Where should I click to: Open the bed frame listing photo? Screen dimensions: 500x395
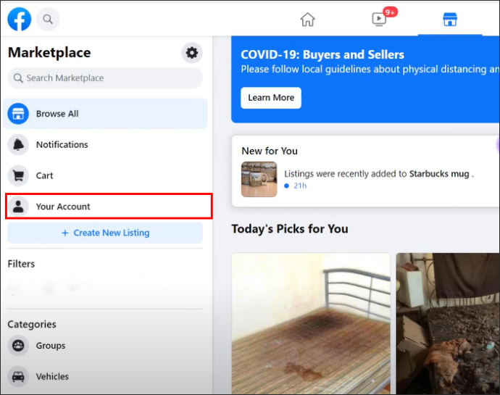311,323
